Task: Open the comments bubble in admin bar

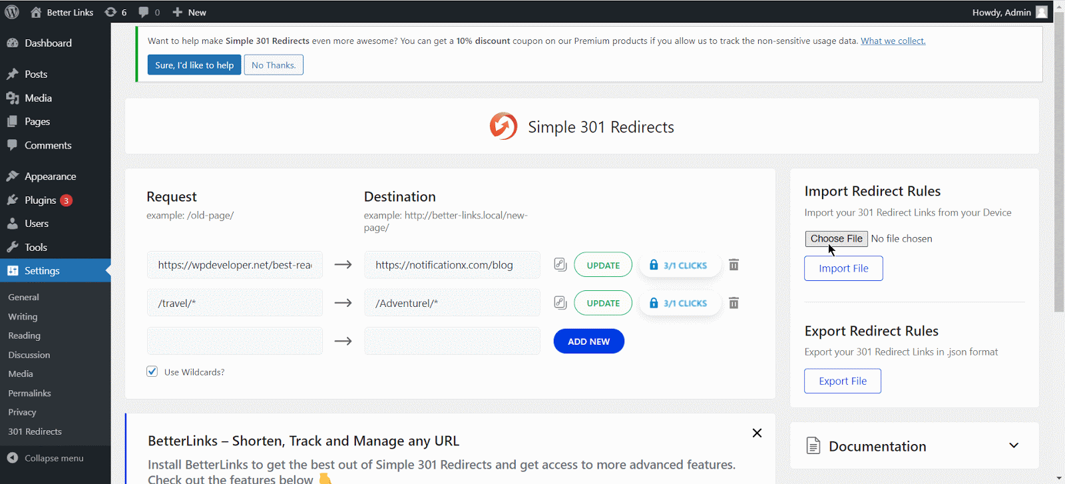Action: [149, 12]
